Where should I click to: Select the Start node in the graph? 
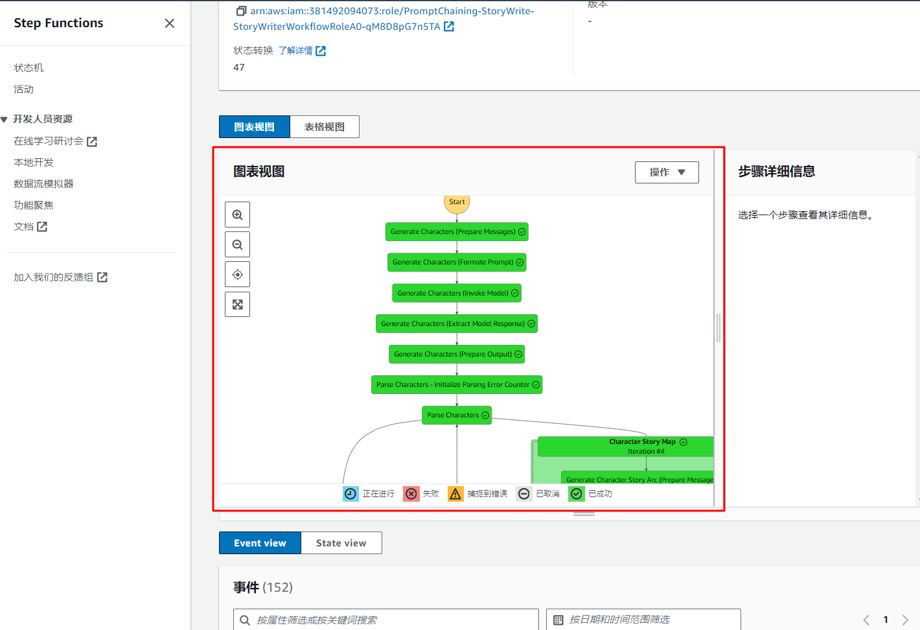457,202
